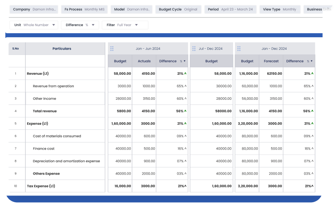Select the Model Damon Infra chip

[x=132, y=9]
